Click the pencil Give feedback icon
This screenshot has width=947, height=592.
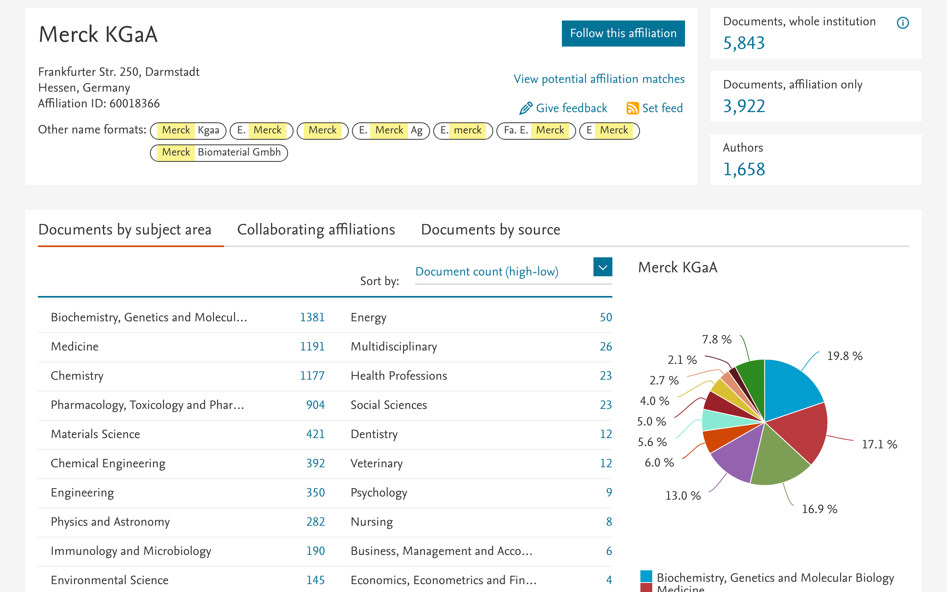tap(526, 108)
